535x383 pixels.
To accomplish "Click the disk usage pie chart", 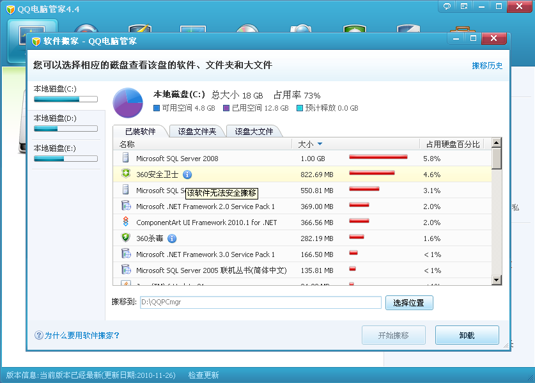I will 128,103.
